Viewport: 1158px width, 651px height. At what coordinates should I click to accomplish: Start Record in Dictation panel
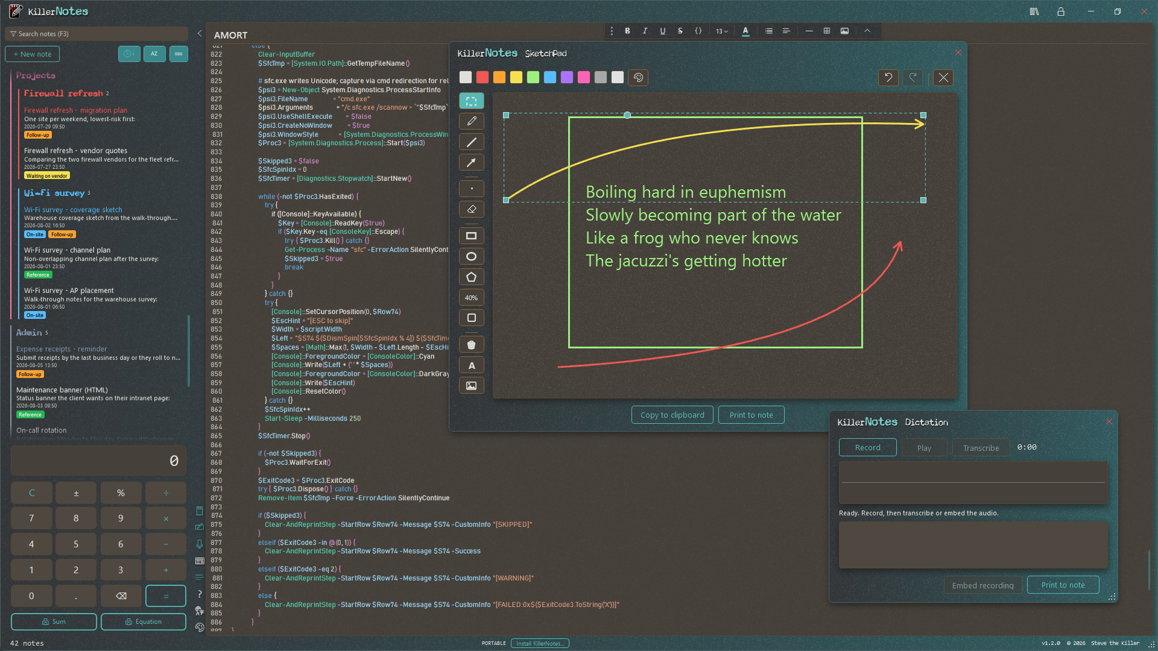pyautogui.click(x=868, y=447)
